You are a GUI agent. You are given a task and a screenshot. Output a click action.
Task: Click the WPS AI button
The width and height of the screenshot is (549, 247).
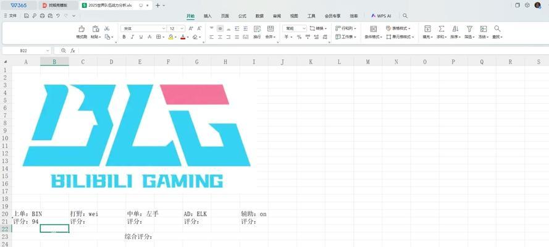pyautogui.click(x=381, y=16)
